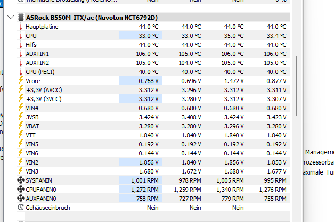Click the VTT sensor label

click(30, 135)
